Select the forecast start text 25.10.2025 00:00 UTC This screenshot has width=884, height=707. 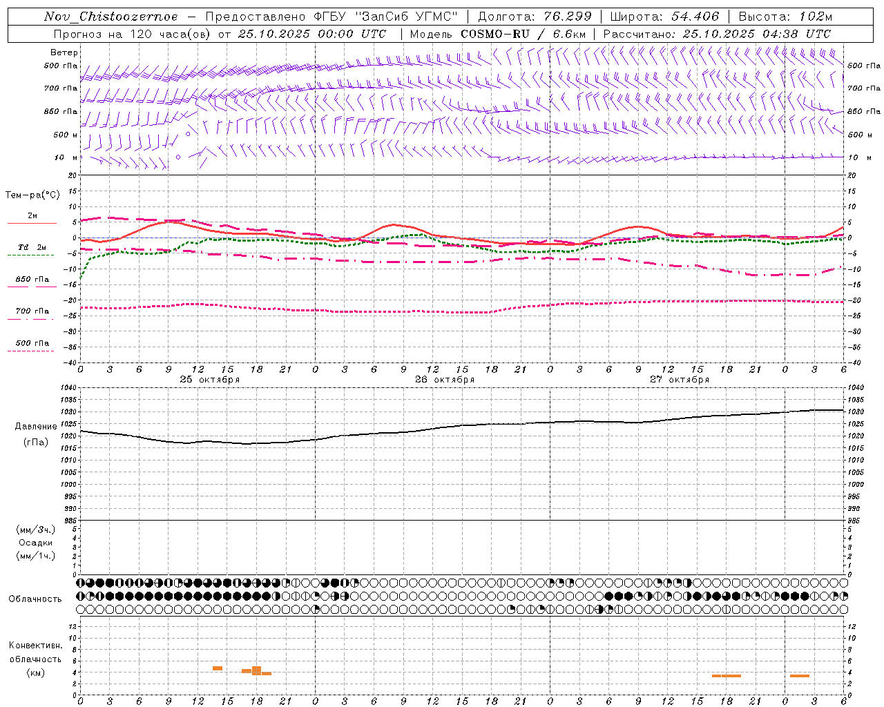(311, 34)
